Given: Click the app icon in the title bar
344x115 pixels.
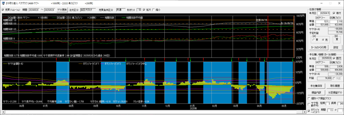Looking at the screenshot, I should [x=3, y=3].
